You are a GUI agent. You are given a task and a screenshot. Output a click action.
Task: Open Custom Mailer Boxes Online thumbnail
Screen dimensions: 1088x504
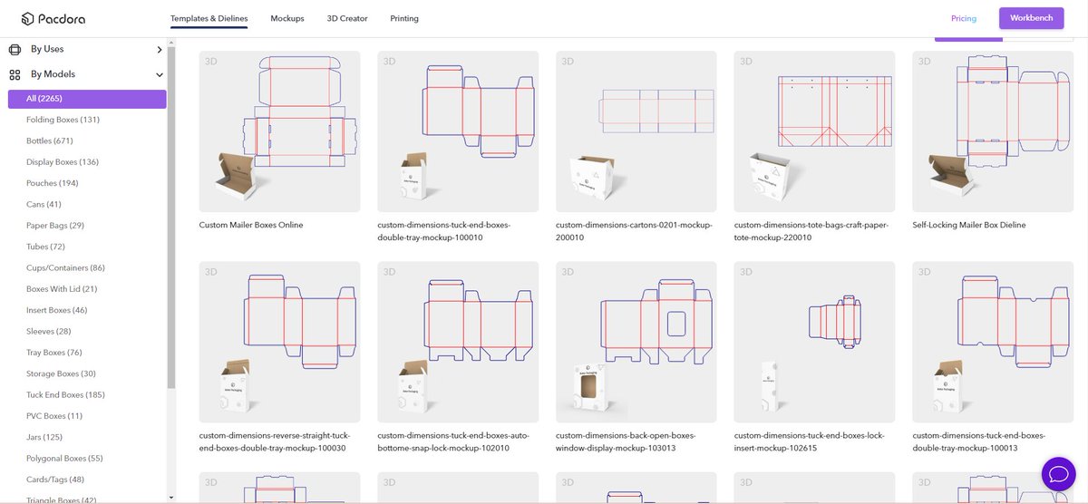click(279, 131)
